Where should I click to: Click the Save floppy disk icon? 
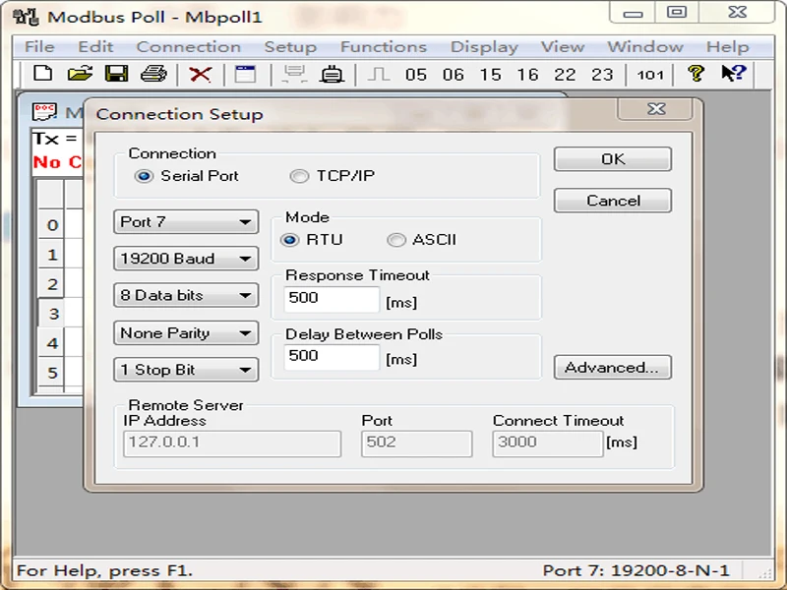pyautogui.click(x=116, y=74)
